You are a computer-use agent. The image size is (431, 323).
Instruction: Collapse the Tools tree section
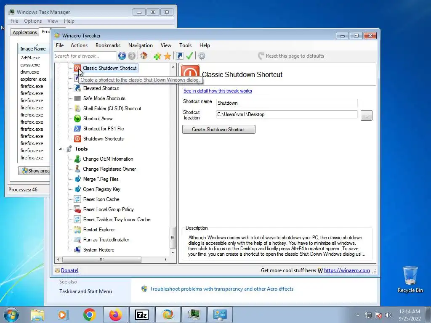point(60,149)
